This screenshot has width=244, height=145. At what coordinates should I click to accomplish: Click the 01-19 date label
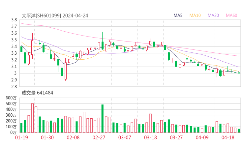click(x=21, y=137)
